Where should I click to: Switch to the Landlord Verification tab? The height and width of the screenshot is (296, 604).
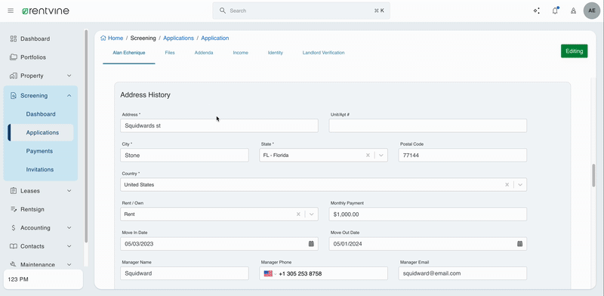324,53
